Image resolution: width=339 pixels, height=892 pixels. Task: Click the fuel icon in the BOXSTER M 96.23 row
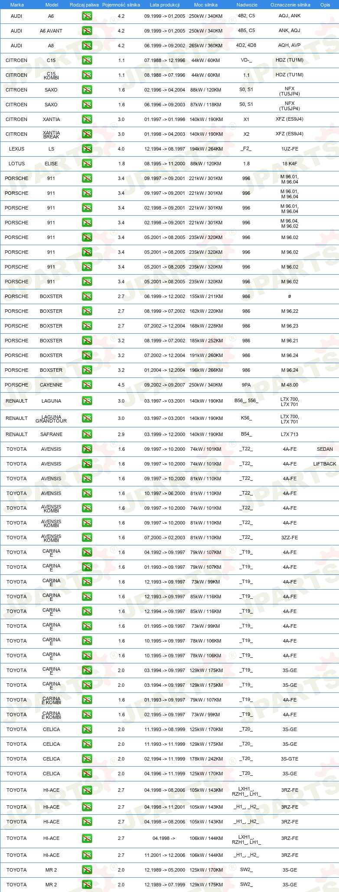pyautogui.click(x=87, y=326)
